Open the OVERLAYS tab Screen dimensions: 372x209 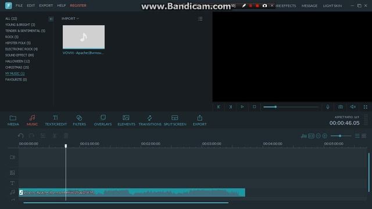[x=103, y=120]
